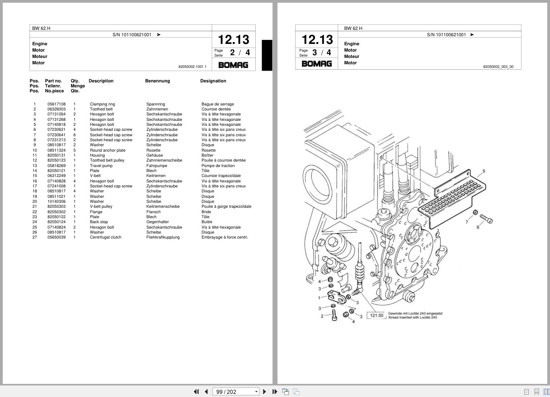550x397 pixels.
Task: Click callout number 5 in the diagram
Action: (x=484, y=171)
